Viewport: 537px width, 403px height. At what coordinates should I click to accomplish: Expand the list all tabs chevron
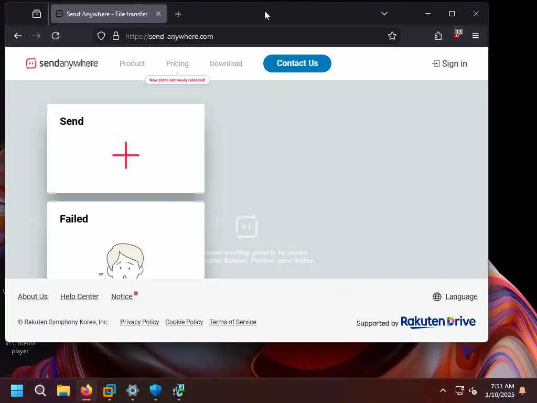click(384, 14)
